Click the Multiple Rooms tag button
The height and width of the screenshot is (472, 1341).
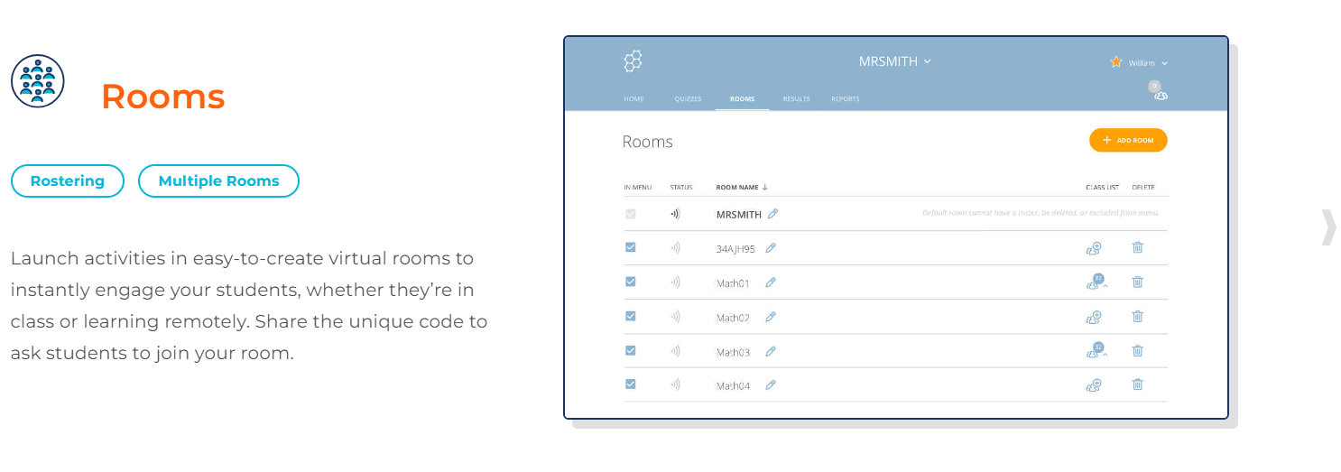click(x=218, y=180)
